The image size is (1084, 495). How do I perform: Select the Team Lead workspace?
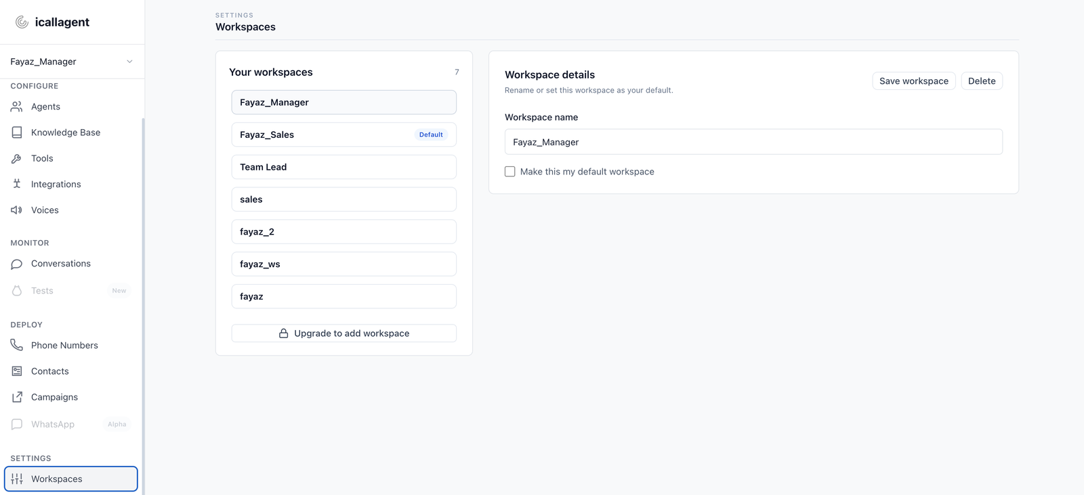(x=344, y=167)
